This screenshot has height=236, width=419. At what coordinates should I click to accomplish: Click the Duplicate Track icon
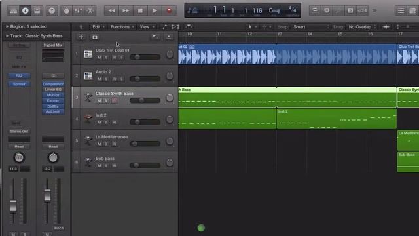point(95,37)
